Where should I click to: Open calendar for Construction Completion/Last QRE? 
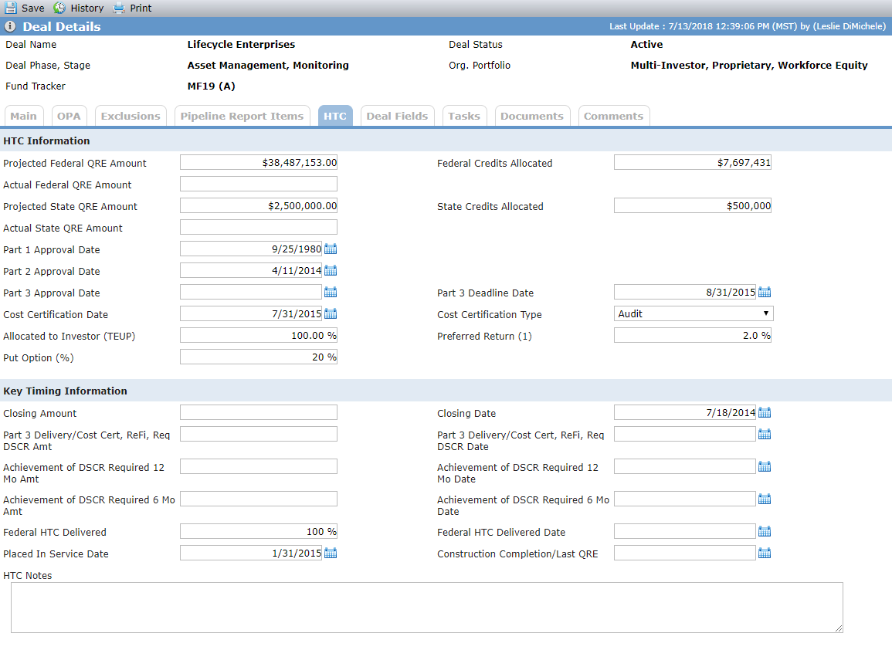click(x=765, y=553)
